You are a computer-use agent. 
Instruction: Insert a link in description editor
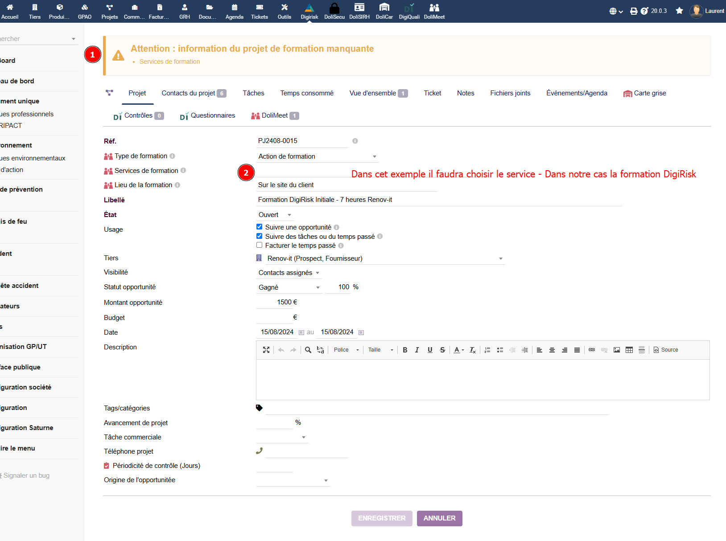click(592, 350)
